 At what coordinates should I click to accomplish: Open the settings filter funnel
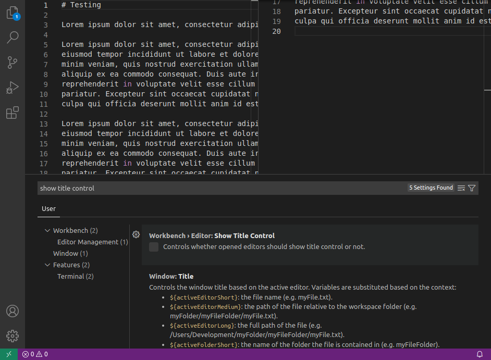472,188
